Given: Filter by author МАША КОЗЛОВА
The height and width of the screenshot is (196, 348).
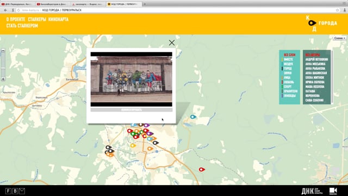Looking at the screenshot, I should [x=315, y=87].
